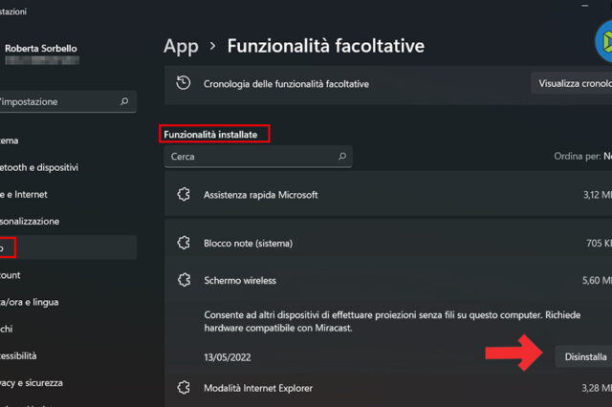Click the gear icon next to Modalità Internet Explorer
This screenshot has height=407, width=612.
coord(185,387)
